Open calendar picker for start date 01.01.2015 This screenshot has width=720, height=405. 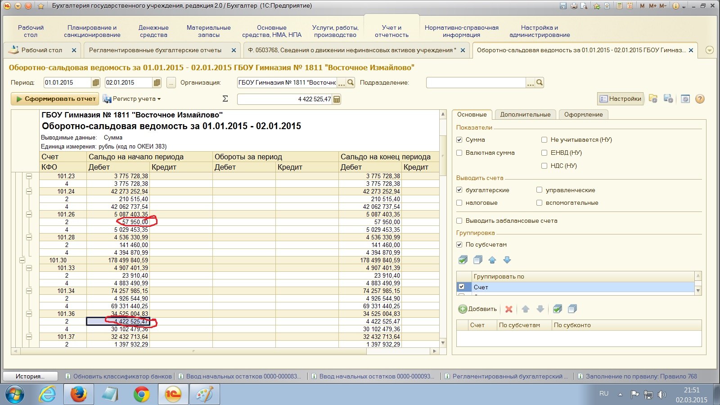95,83
